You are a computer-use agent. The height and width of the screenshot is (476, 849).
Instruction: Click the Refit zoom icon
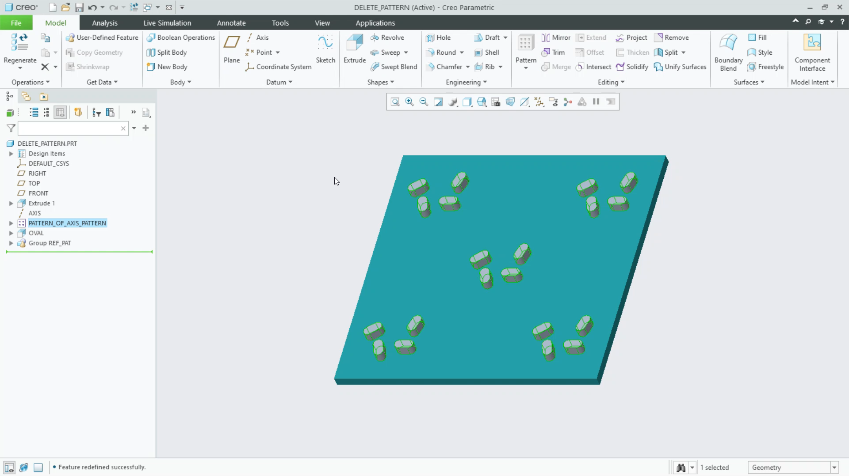[x=395, y=102]
